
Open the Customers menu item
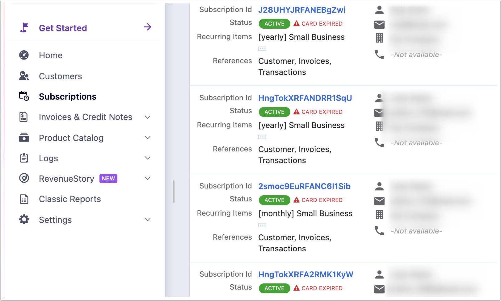[x=61, y=76]
